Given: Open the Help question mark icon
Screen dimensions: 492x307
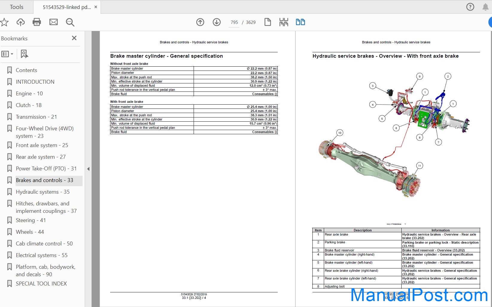Looking at the screenshot, I should (470, 7).
